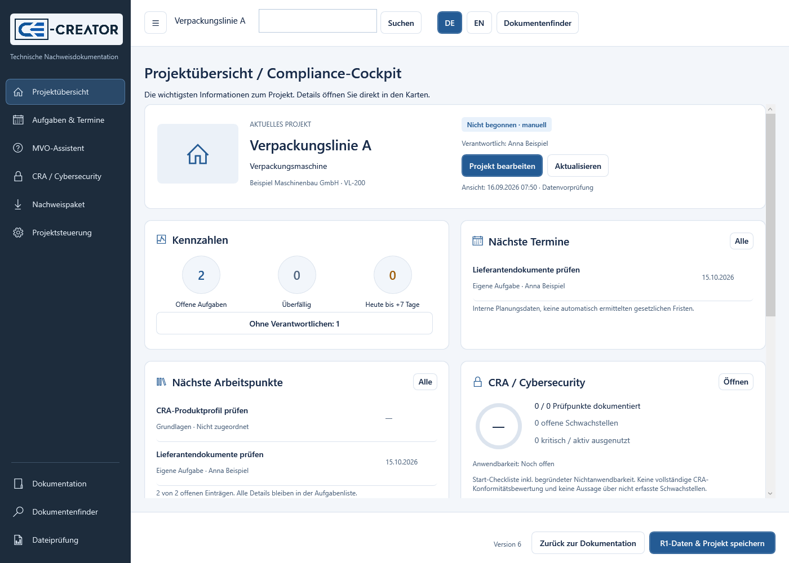Viewport: 789px width, 563px height.
Task: Click the Ohne Verantwortlichen: 1 button
Action: (294, 324)
